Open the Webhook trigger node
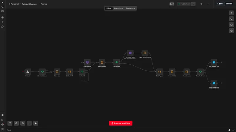Image resolution: width=236 pixels, height=132 pixels. (28, 72)
